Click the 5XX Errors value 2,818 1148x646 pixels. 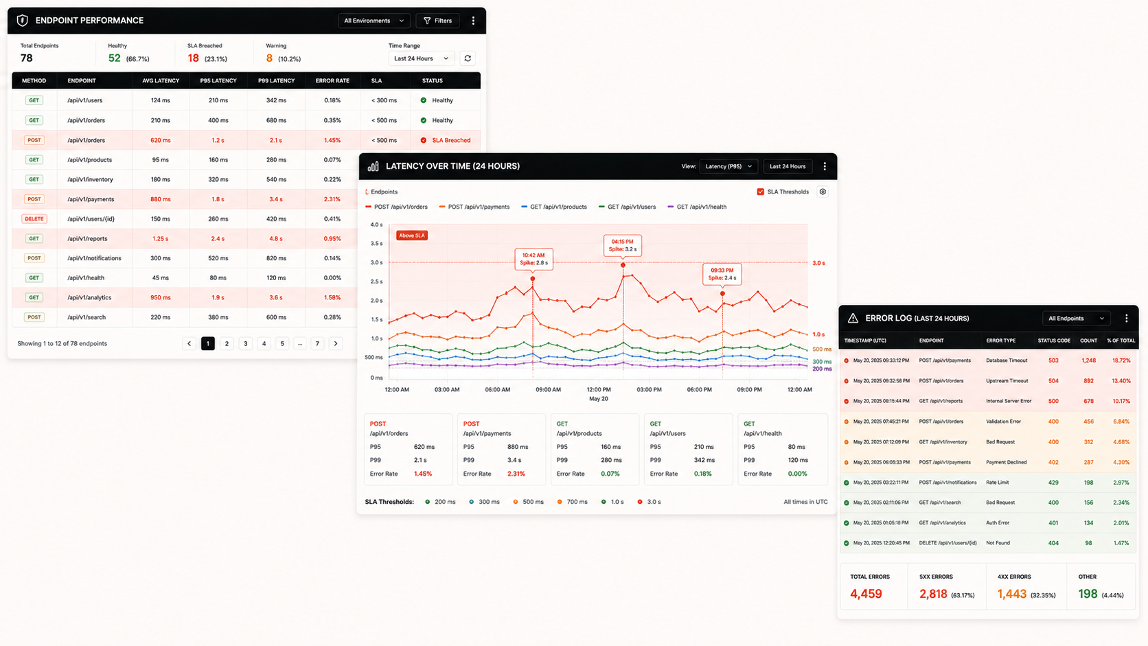(x=933, y=594)
